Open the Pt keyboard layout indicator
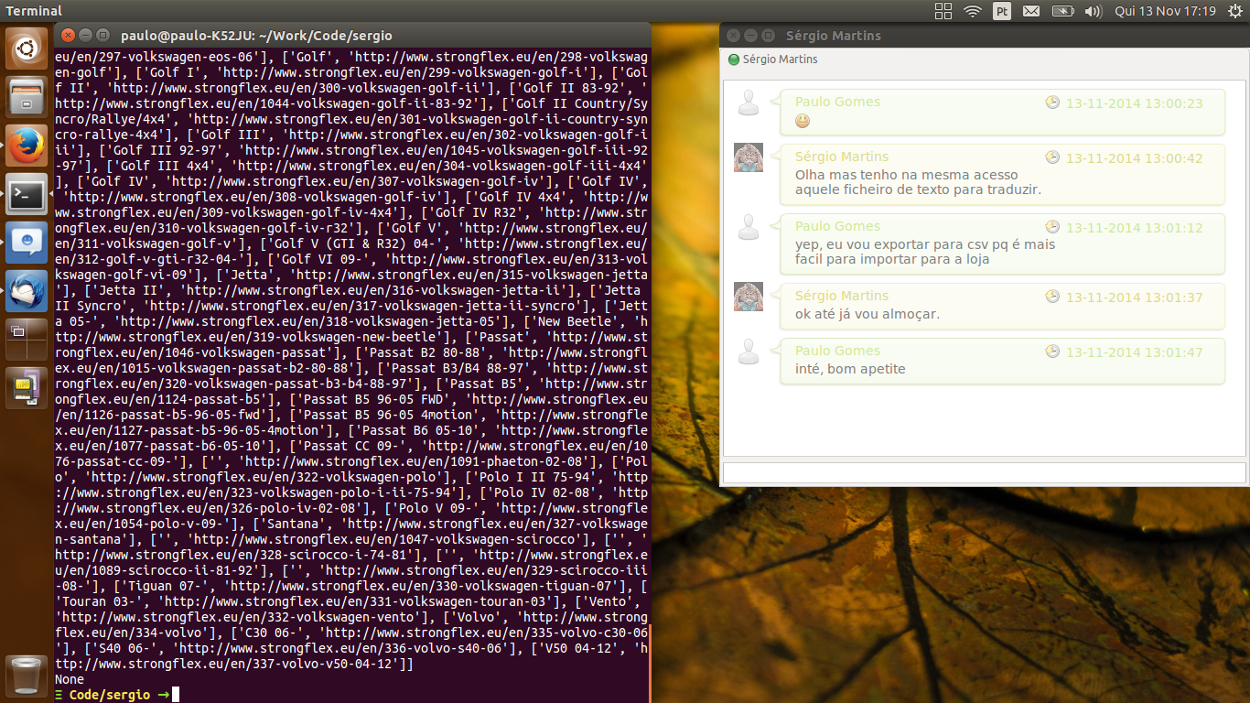 [1002, 11]
